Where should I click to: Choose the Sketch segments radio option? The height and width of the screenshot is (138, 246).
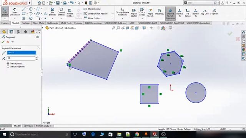click(8, 67)
